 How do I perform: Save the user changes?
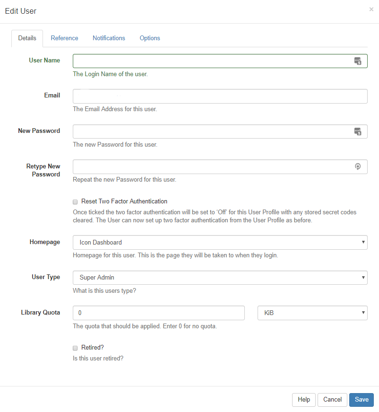point(361,400)
